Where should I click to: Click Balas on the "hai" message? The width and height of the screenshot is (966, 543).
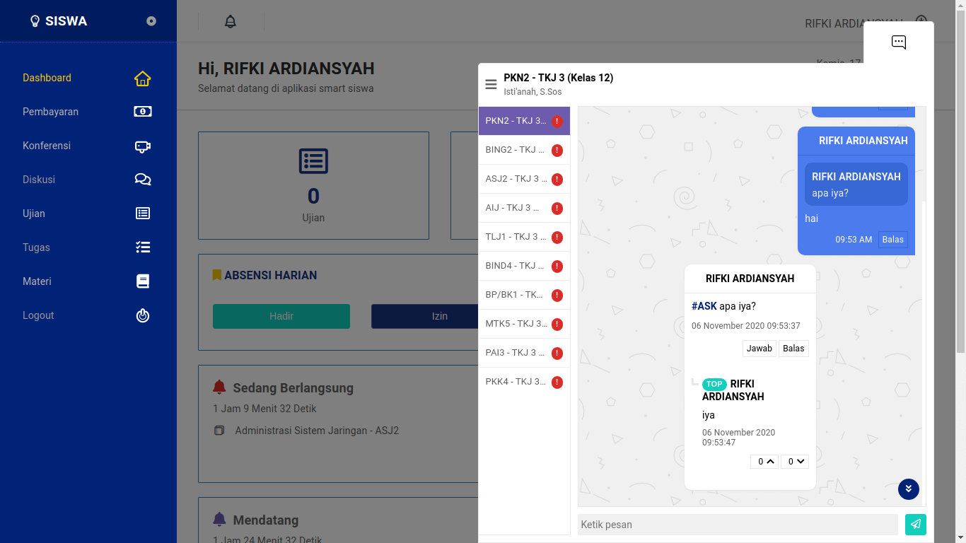[892, 240]
